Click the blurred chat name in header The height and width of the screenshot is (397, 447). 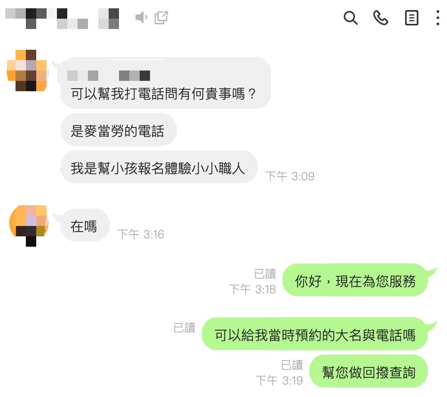pyautogui.click(x=62, y=19)
